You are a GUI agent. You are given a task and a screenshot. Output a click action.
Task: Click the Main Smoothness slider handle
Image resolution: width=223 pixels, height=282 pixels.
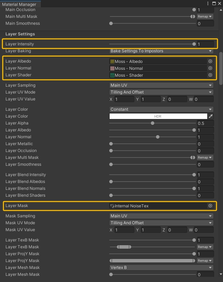point(111,23)
